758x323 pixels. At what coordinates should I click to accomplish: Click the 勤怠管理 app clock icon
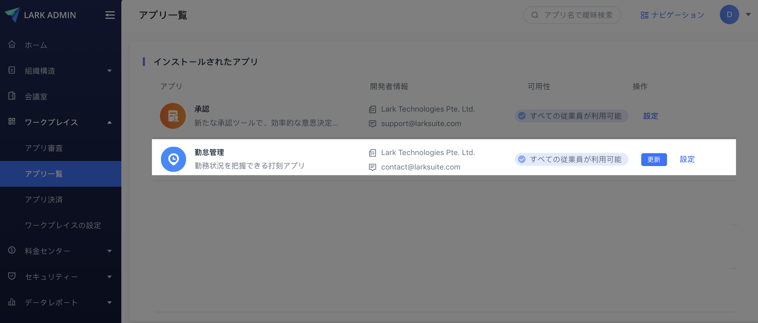click(173, 159)
